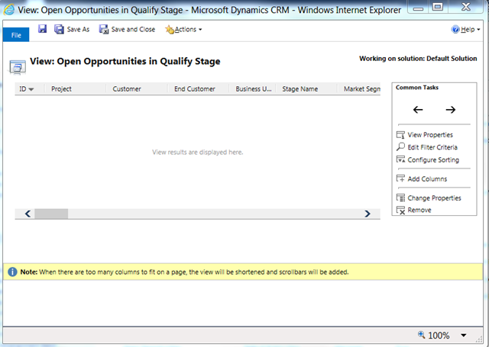The height and width of the screenshot is (347, 489).
Task: Open the zoom level dropdown arrow
Action: pos(463,336)
